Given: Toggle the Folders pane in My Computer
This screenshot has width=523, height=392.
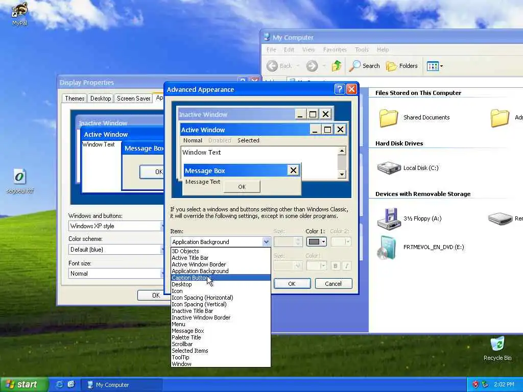Looking at the screenshot, I should (x=402, y=66).
